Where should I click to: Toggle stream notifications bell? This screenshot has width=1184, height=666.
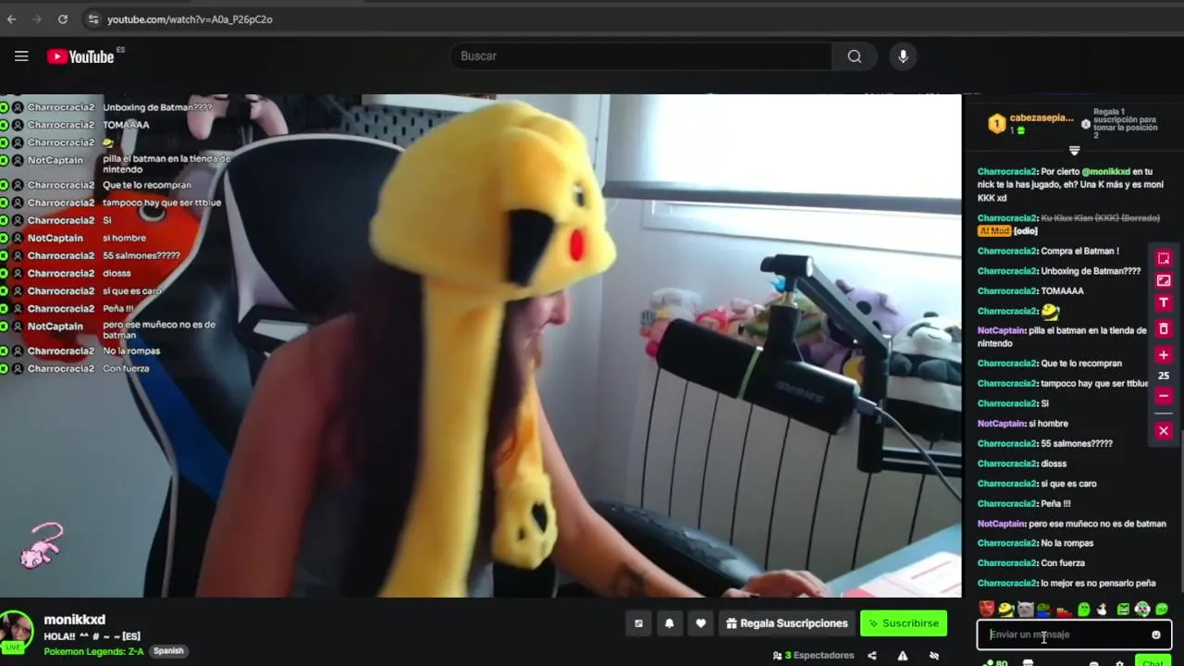670,623
